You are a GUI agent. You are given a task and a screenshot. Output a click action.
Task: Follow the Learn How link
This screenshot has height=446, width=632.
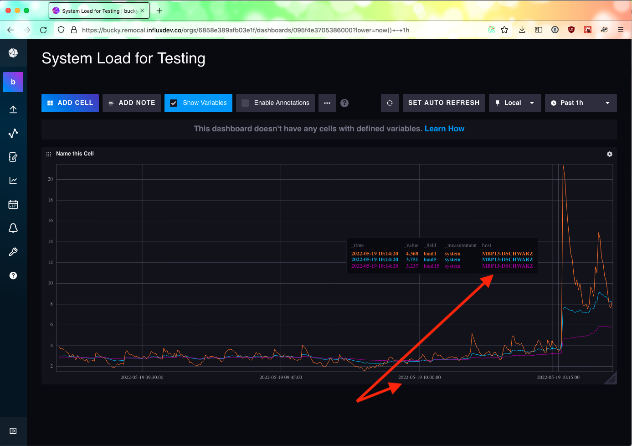click(444, 129)
